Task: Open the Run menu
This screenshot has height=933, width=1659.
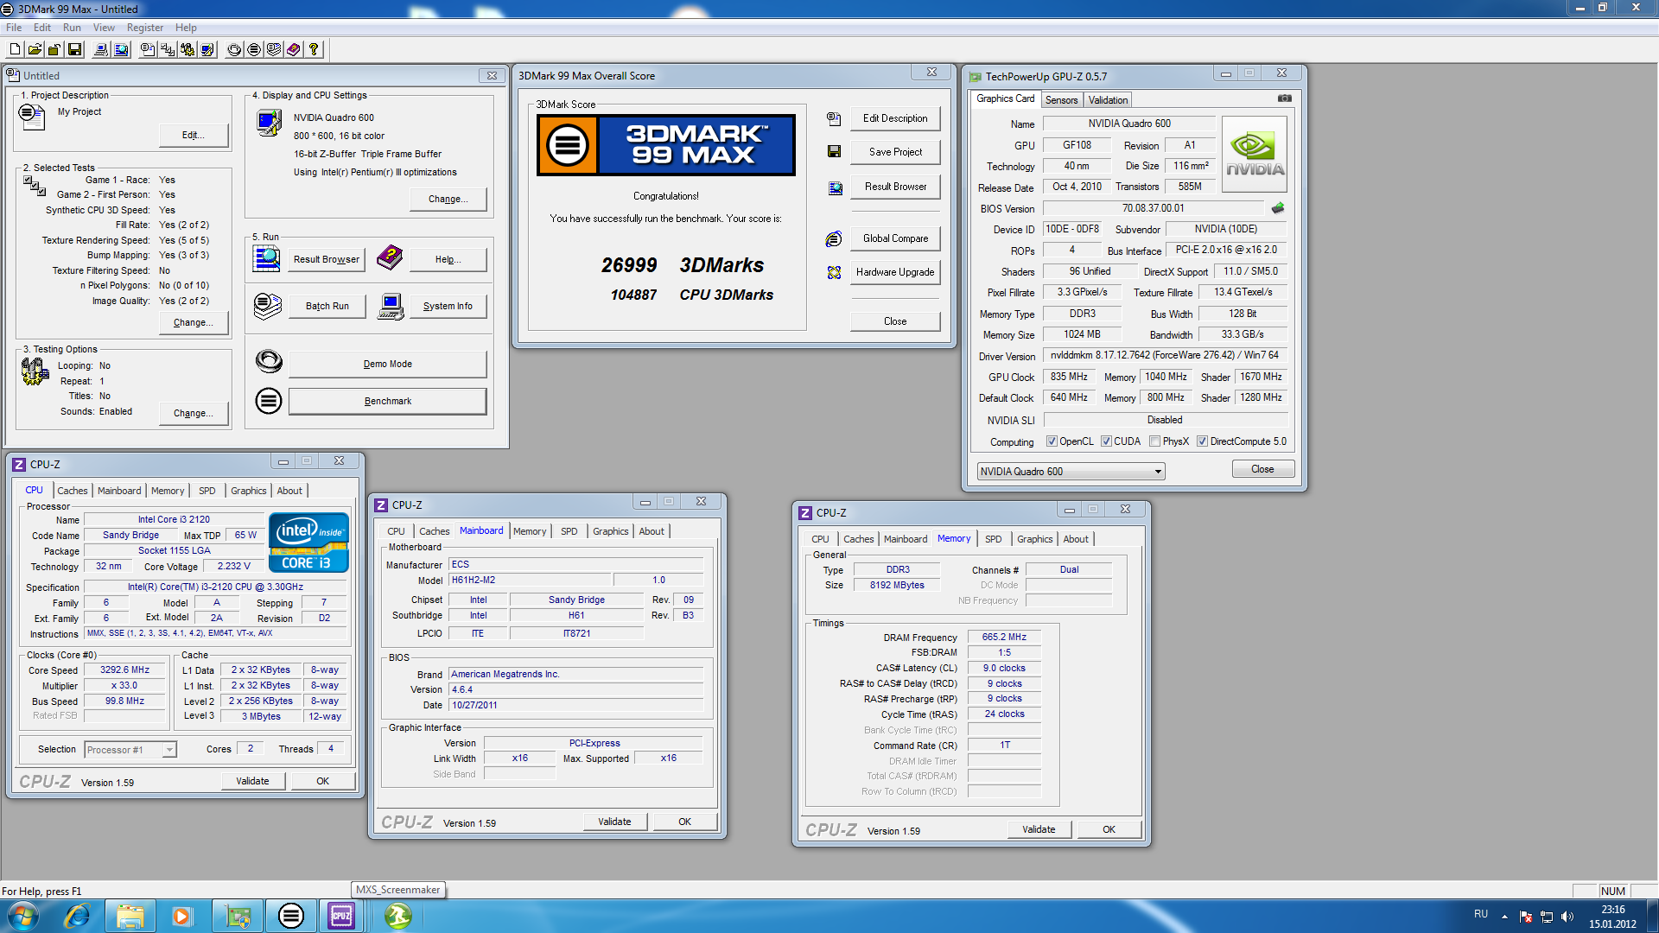Action: [72, 28]
